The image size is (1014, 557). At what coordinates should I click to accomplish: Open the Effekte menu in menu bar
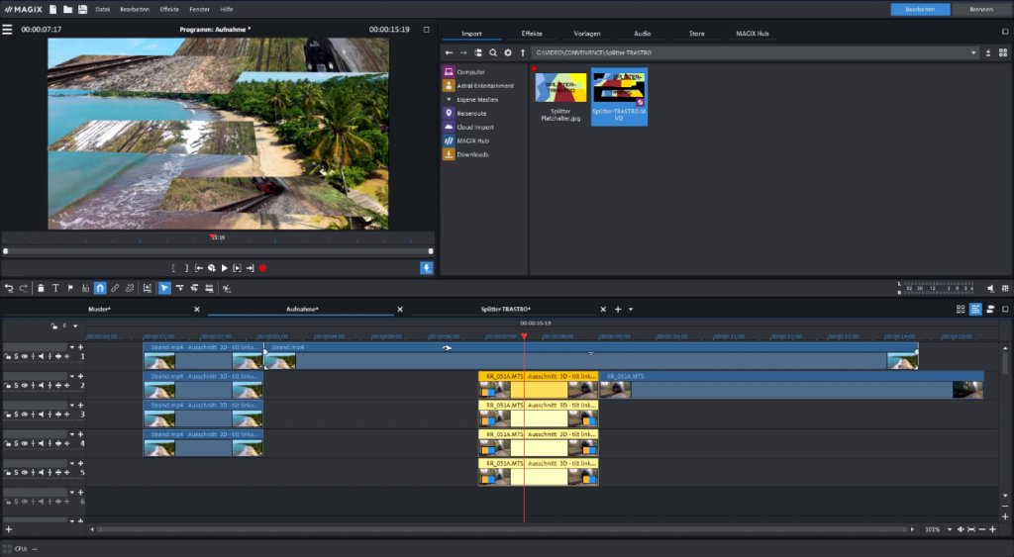169,10
